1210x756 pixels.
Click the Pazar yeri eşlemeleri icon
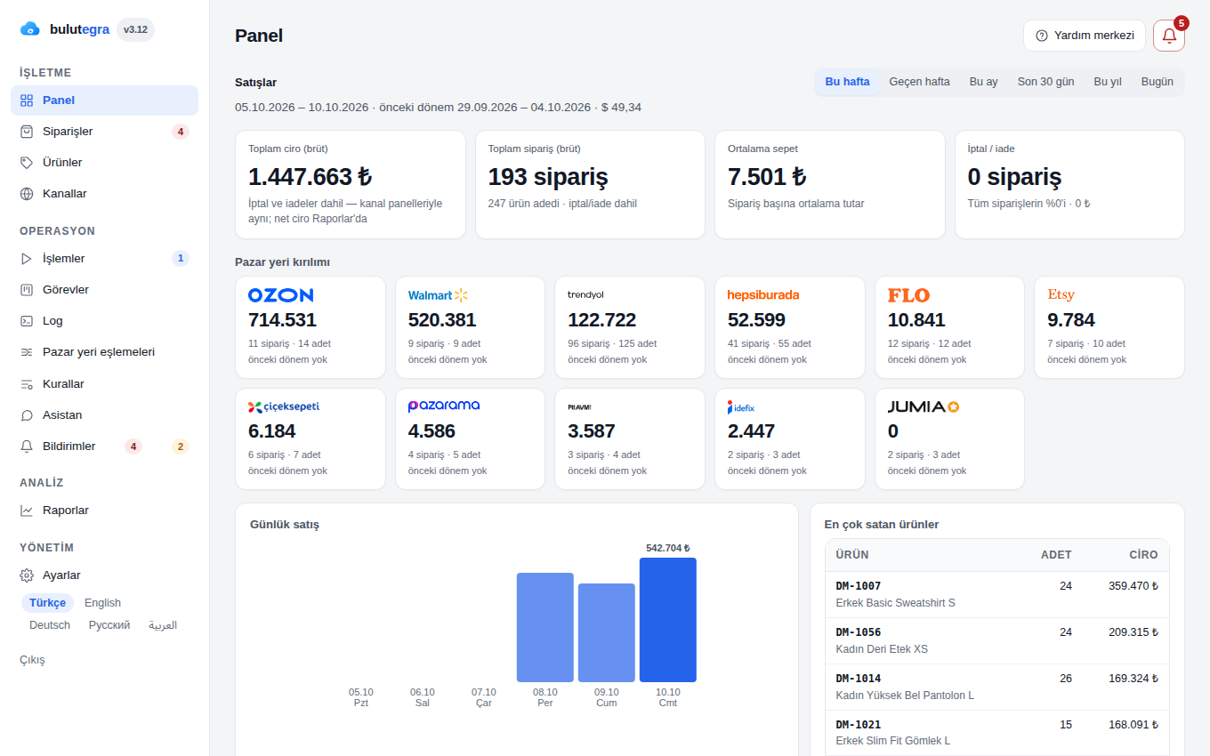[x=27, y=352]
